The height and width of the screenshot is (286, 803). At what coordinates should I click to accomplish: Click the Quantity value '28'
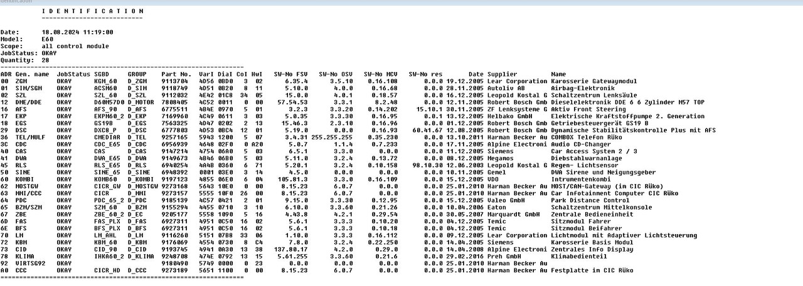coord(46,60)
